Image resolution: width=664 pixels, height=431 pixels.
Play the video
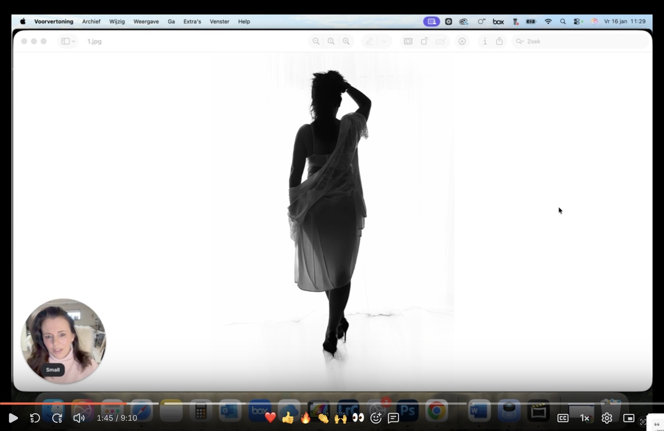tap(13, 418)
